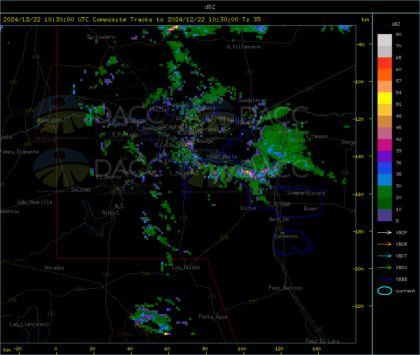Select the dark orange 57-60 dBZ swatch
Viewport: 420px width, 355px height.
385,75
